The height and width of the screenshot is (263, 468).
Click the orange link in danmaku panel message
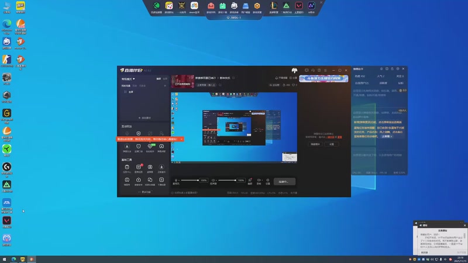pos(331,137)
